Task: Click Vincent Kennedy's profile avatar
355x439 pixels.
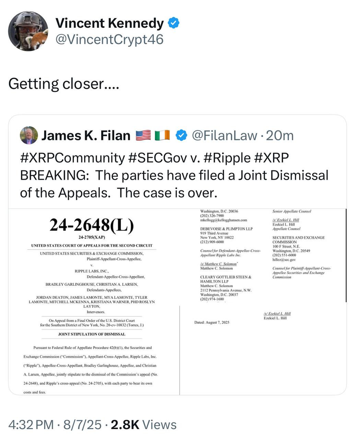Action: pos(28,31)
